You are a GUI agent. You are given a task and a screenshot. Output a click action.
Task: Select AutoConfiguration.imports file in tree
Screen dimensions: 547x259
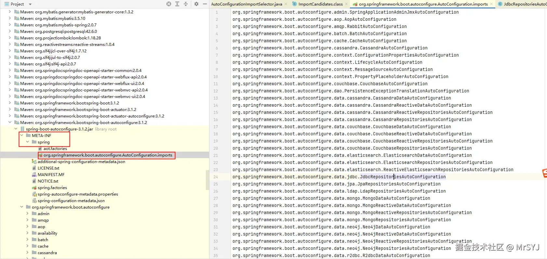108,155
